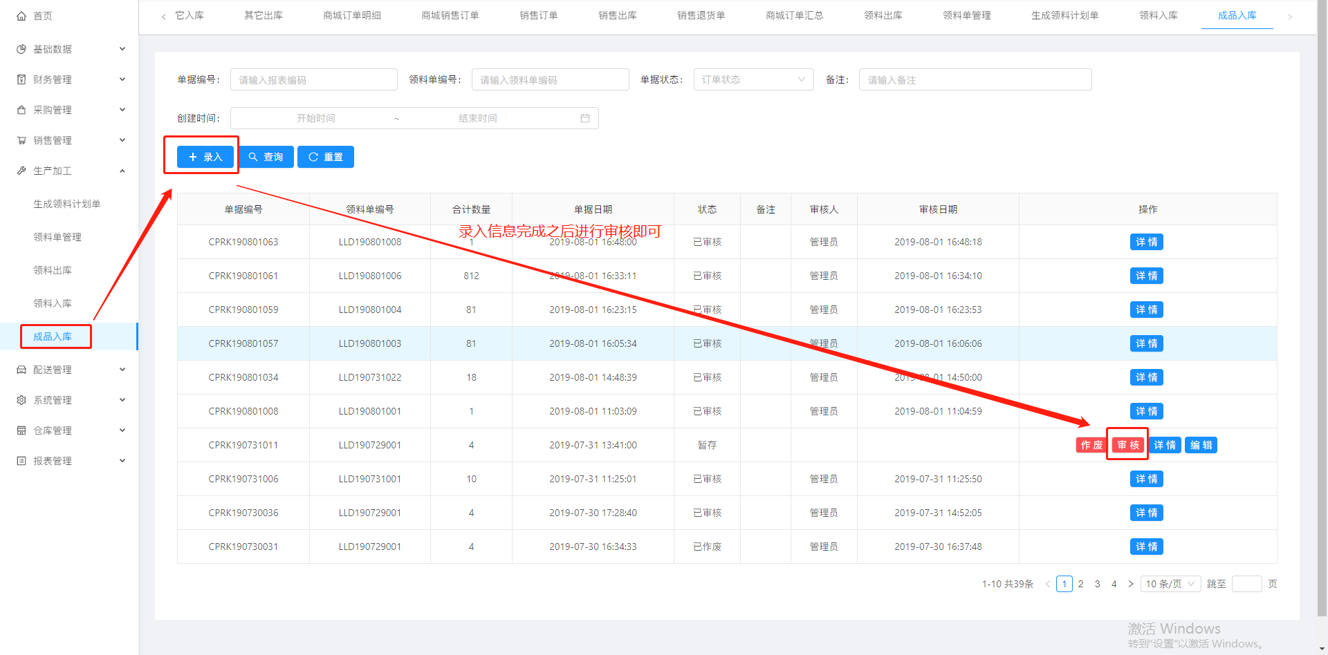Open 详情 for CPRK190730031
The width and height of the screenshot is (1328, 655).
coord(1147,547)
